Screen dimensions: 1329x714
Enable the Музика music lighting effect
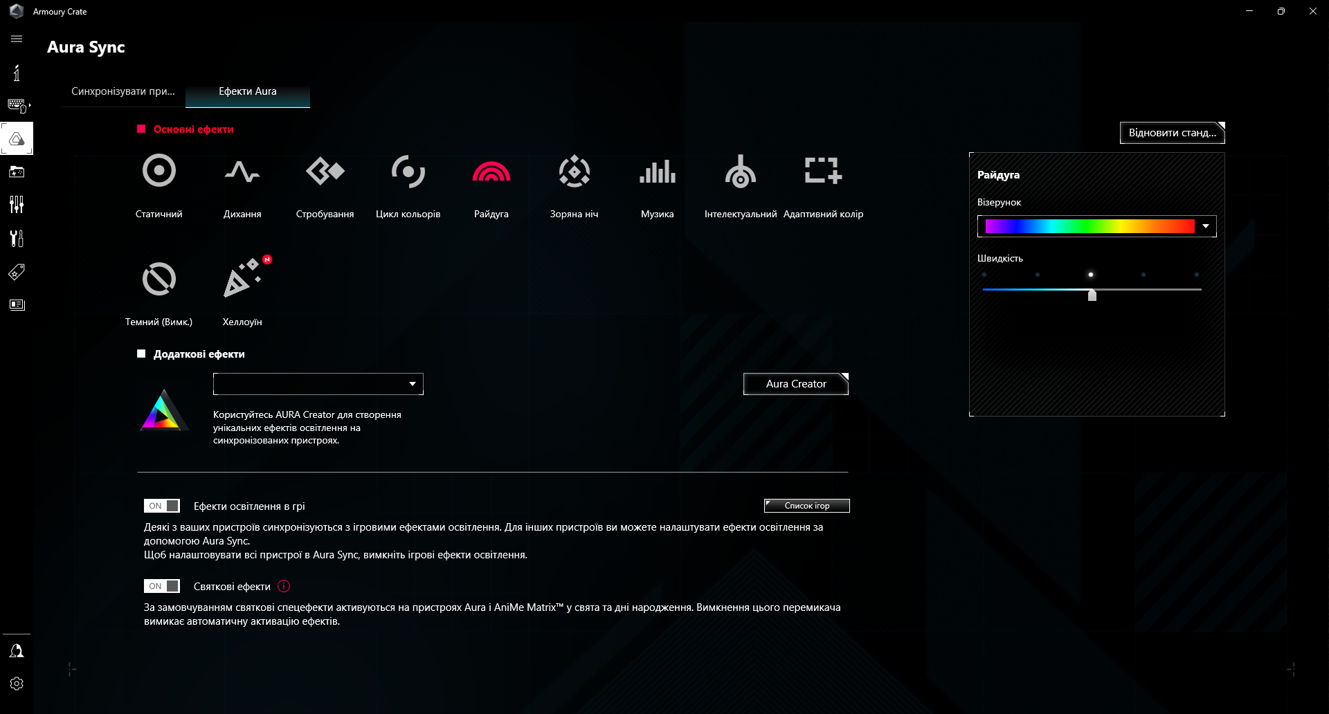(656, 181)
